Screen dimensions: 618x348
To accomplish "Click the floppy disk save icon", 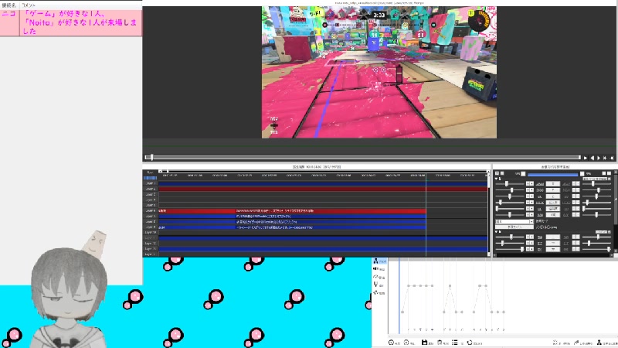I will pos(425,342).
